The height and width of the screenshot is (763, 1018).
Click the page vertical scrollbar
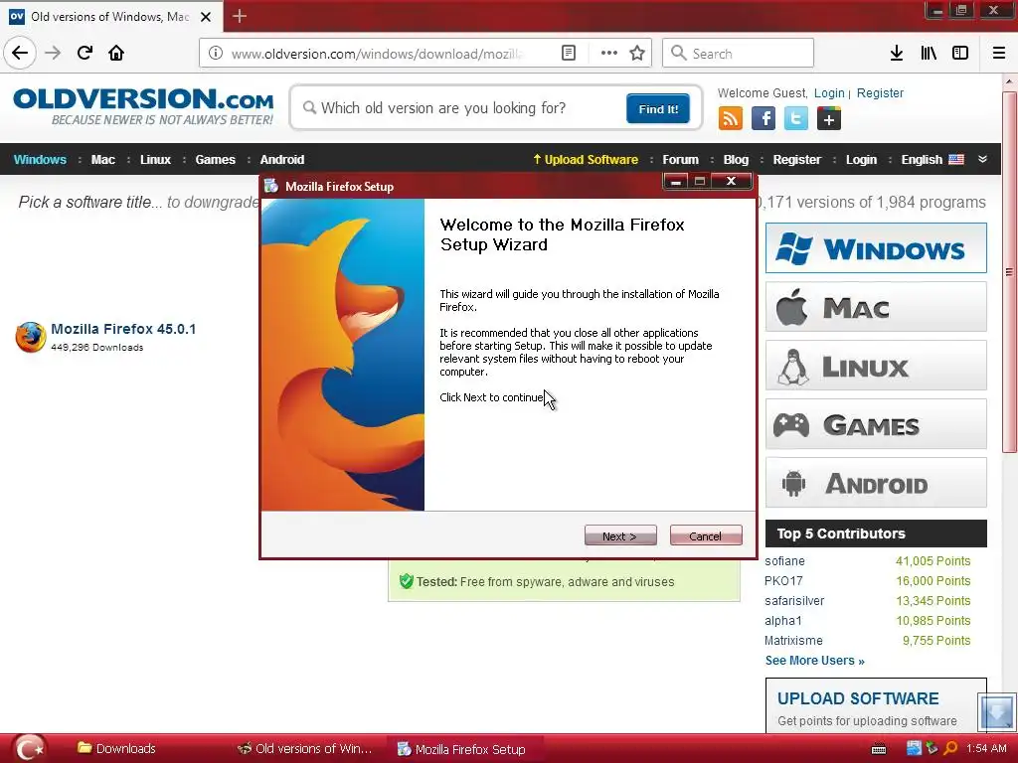pyautogui.click(x=1009, y=272)
